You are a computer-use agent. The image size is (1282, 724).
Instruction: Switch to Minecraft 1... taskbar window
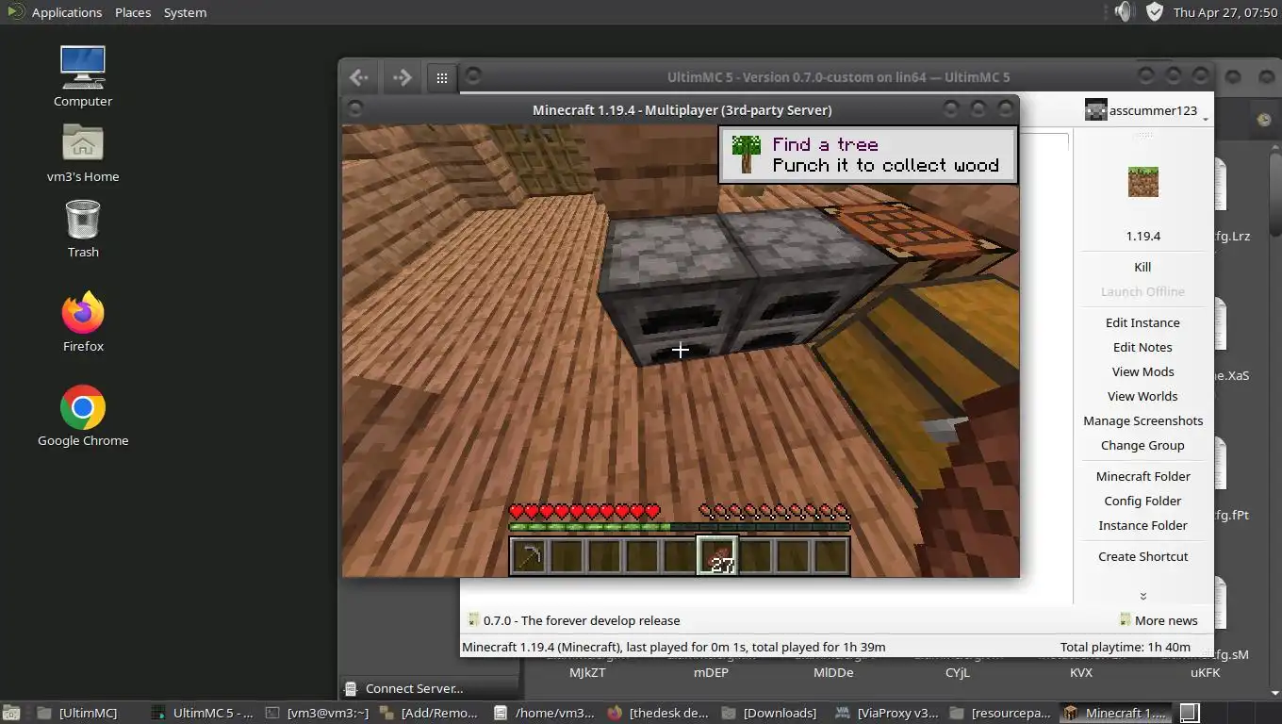[x=1116, y=713]
